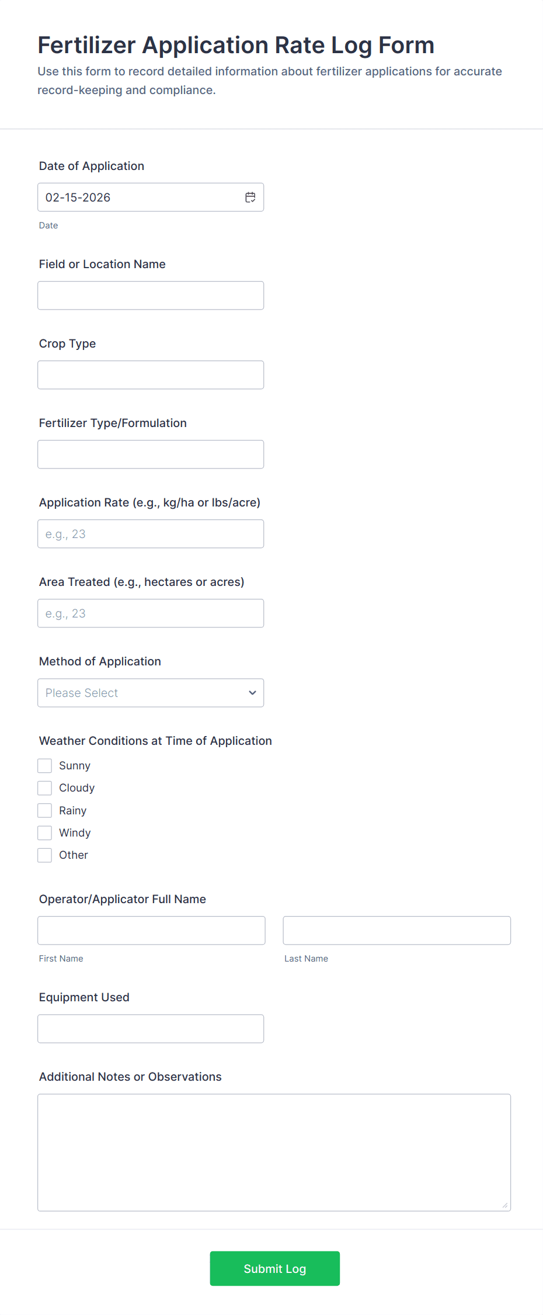Viewport: 543px width, 1315px height.
Task: Focus the First Name input
Action: coord(151,931)
